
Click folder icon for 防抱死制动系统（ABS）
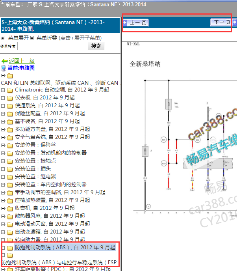point(10,248)
